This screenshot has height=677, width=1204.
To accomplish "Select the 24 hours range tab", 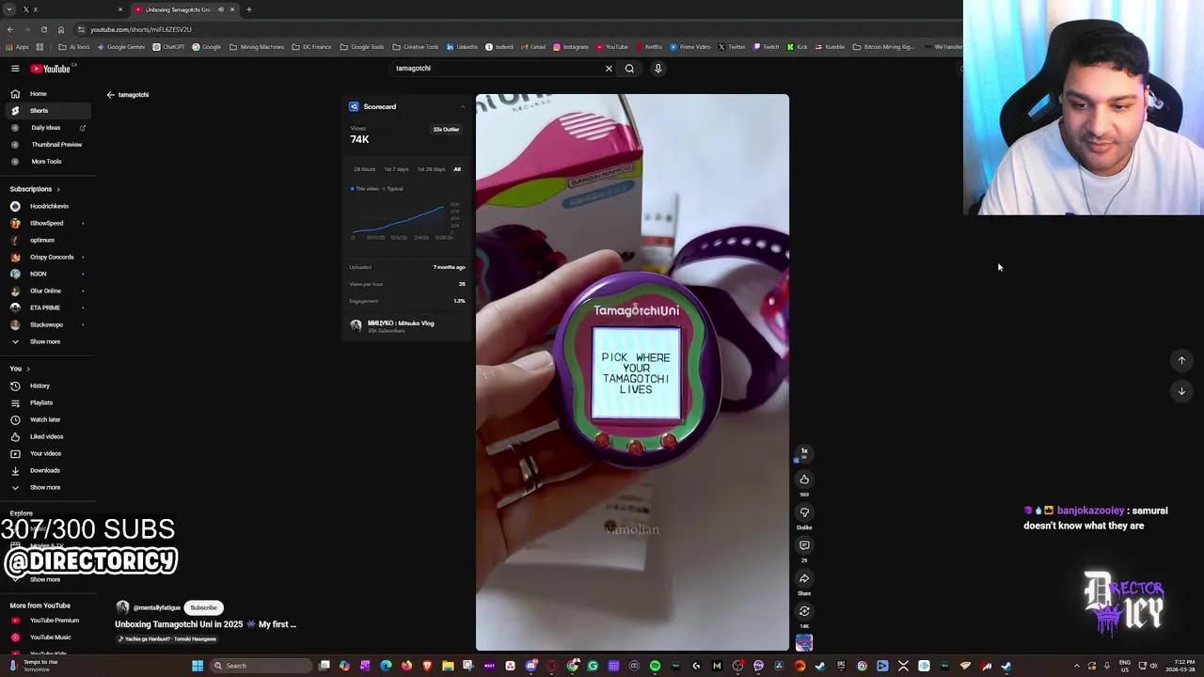I will [364, 169].
